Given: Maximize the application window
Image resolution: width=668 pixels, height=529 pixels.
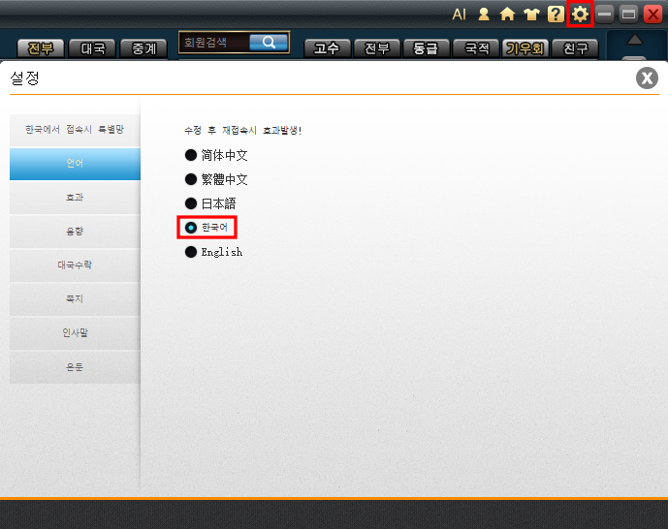Looking at the screenshot, I should pos(628,15).
